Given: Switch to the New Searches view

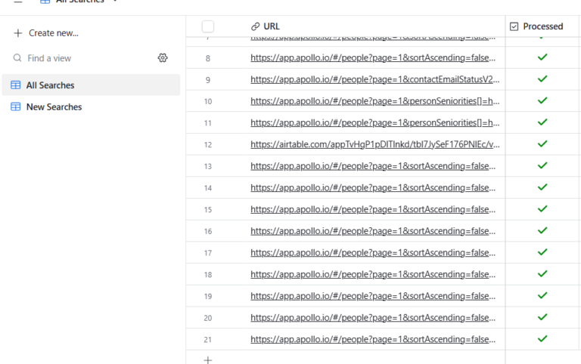Looking at the screenshot, I should (54, 107).
